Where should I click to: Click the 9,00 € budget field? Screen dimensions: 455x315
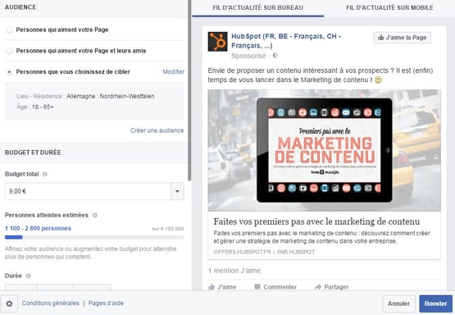click(88, 191)
